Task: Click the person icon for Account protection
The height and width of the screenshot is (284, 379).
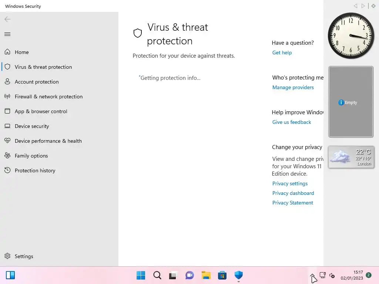Action: [7, 81]
